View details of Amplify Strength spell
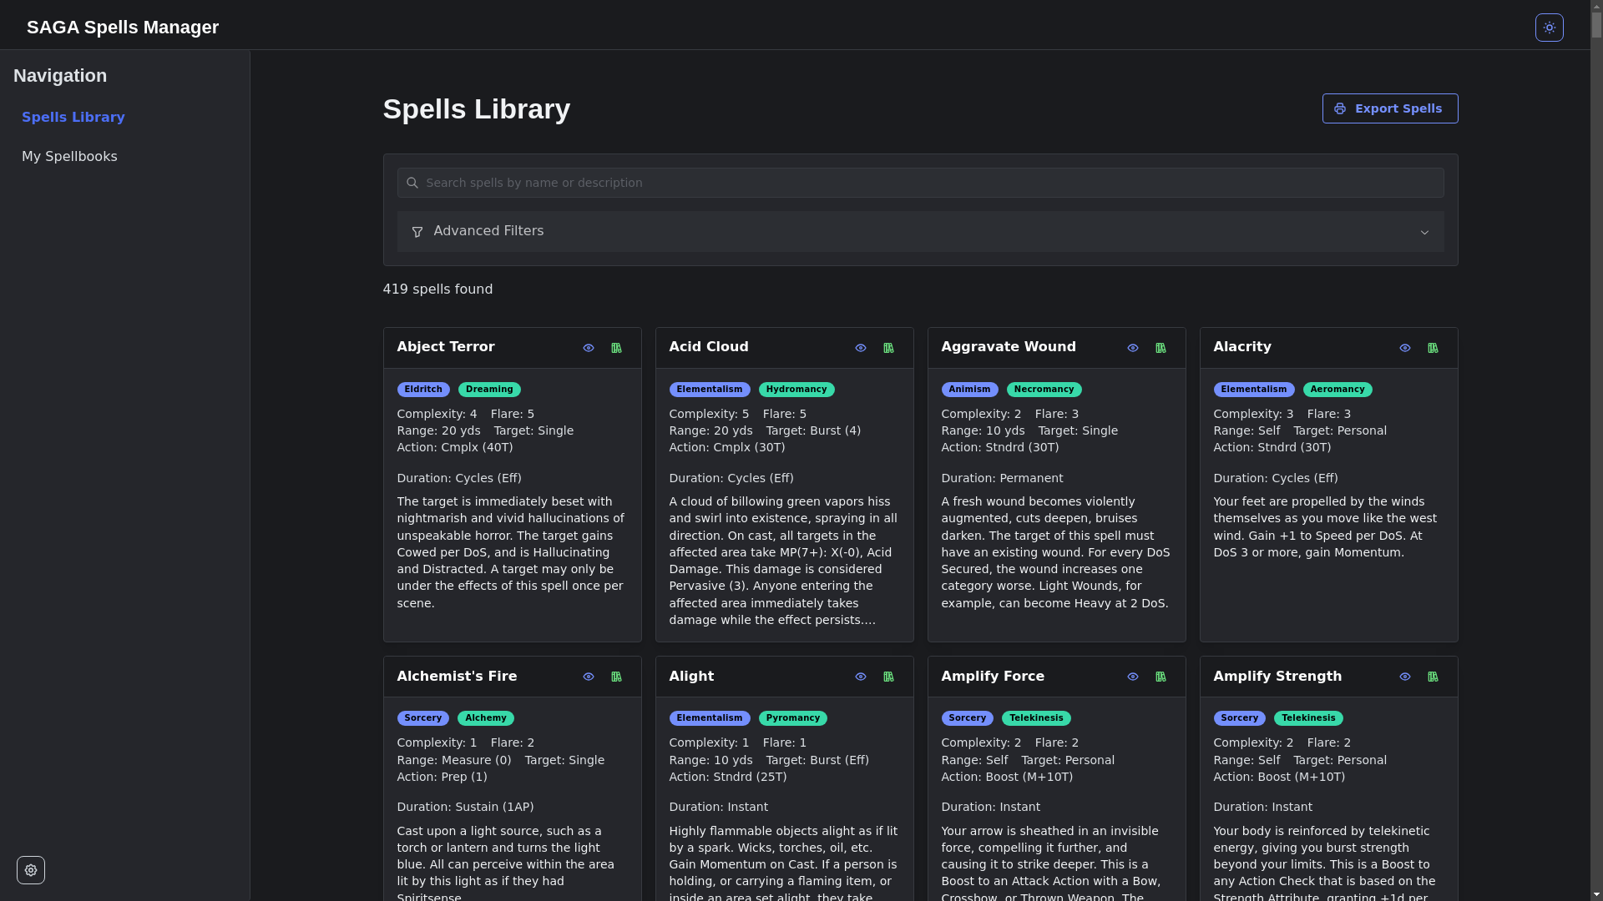 (1405, 677)
